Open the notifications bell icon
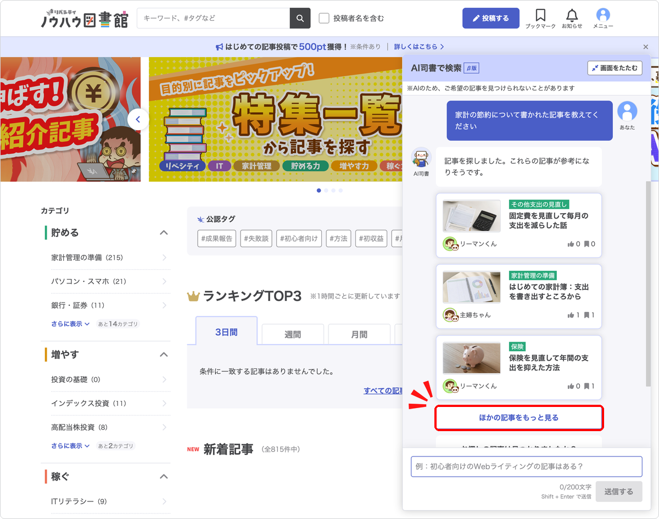Viewport: 659px width, 519px height. [572, 15]
